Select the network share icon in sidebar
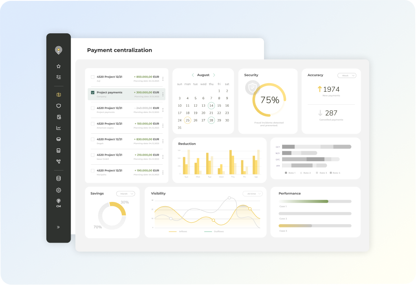 click(x=58, y=161)
